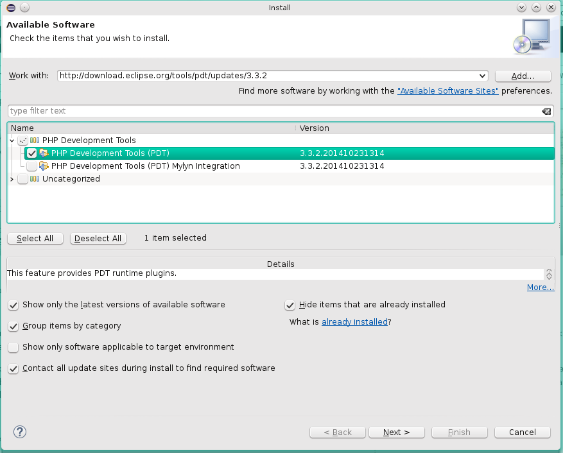563x453 pixels.
Task: Open the Work with site dropdown
Action: (x=482, y=76)
